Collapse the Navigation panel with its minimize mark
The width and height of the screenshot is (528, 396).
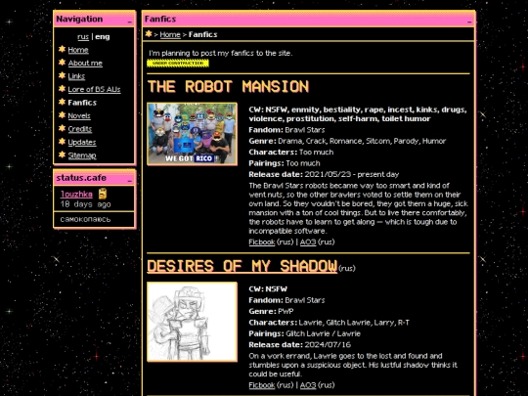click(130, 22)
